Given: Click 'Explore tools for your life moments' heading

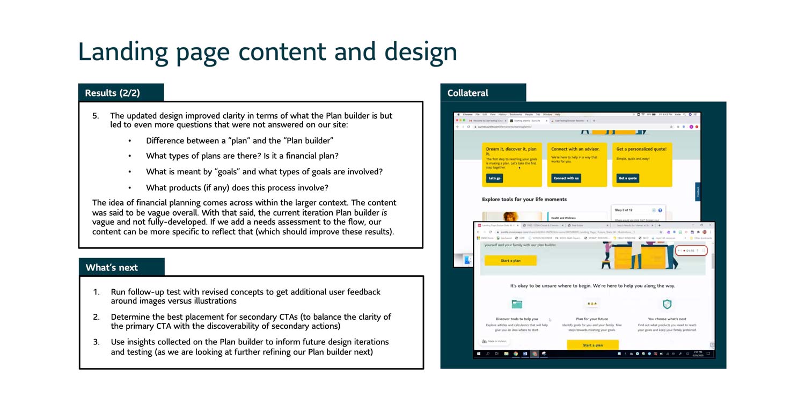Looking at the screenshot, I should pos(524,200).
